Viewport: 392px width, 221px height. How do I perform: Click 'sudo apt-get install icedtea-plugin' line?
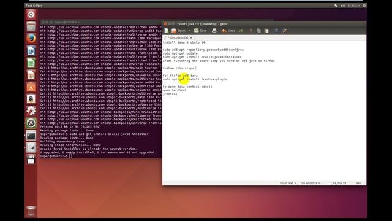click(x=195, y=79)
